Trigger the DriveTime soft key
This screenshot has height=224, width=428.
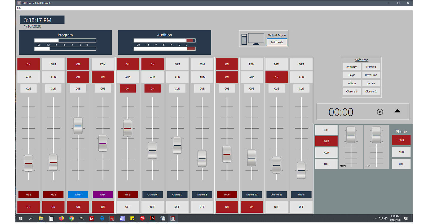click(x=371, y=75)
